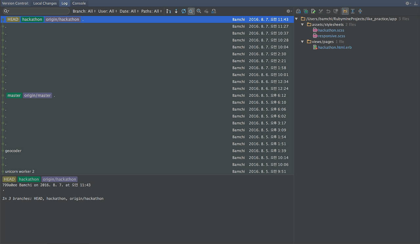Image resolution: width=420 pixels, height=244 pixels.
Task: Select hackathon.scss in the changed files tree
Action: point(331,30)
